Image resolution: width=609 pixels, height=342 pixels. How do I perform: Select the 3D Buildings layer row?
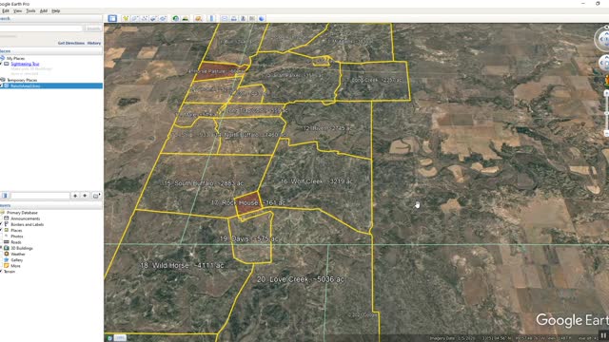tap(21, 248)
